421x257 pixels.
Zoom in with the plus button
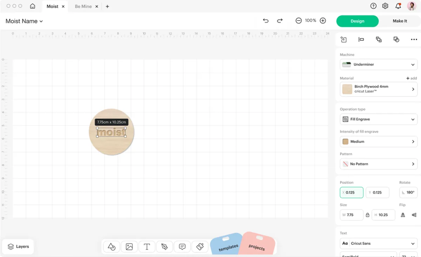click(323, 21)
